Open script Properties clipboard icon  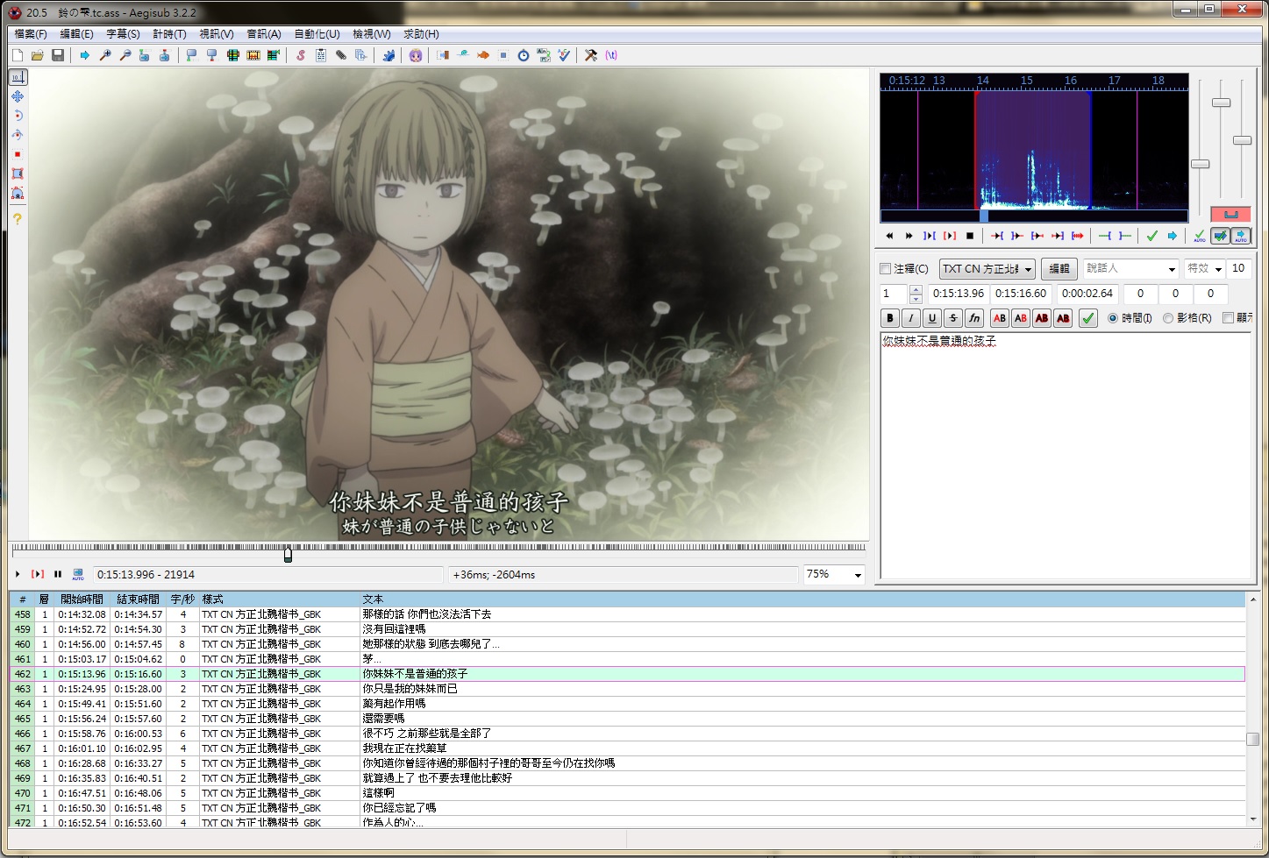tap(321, 55)
